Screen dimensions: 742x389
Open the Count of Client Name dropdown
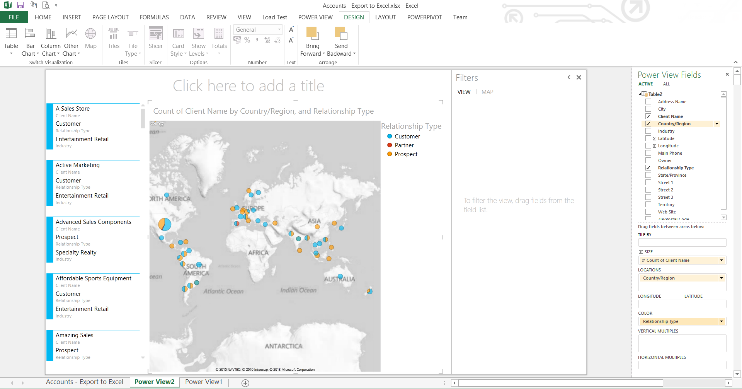point(721,260)
